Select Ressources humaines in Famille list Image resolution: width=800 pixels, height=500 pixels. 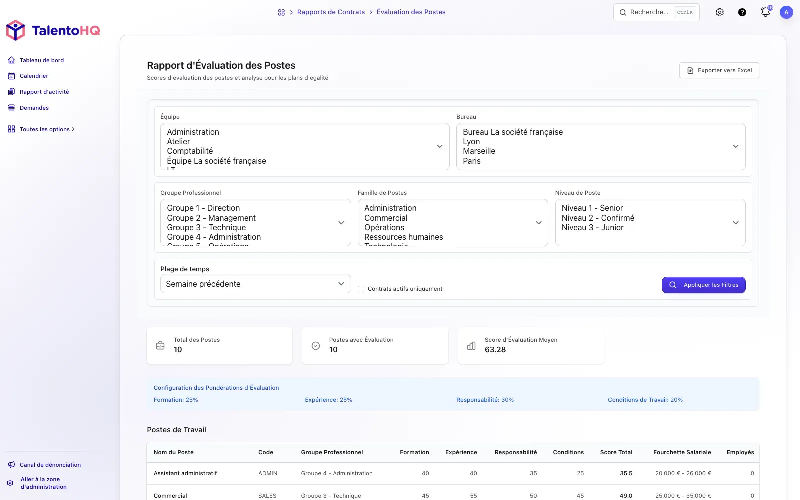click(403, 237)
